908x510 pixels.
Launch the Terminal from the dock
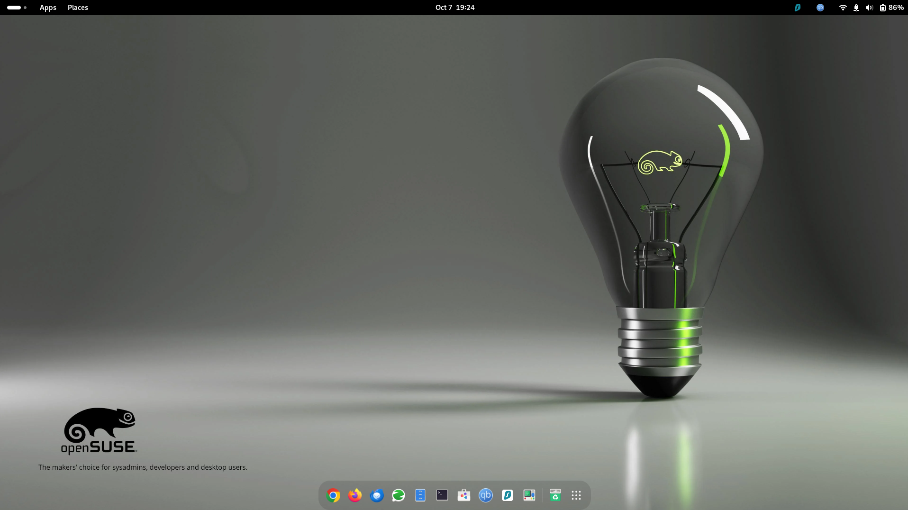[442, 495]
